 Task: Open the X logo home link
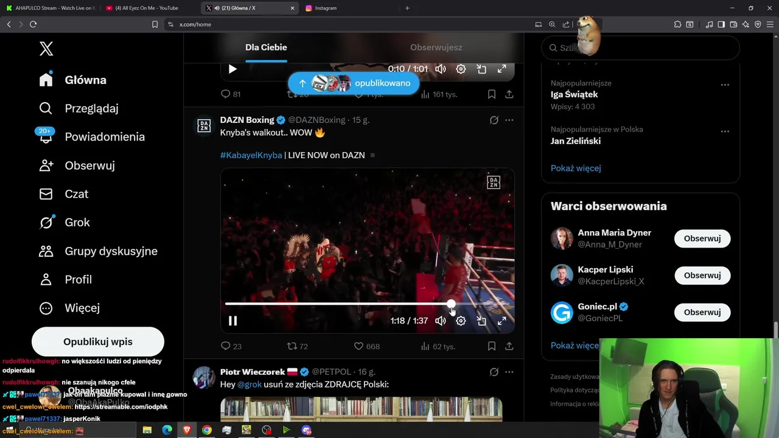click(46, 49)
